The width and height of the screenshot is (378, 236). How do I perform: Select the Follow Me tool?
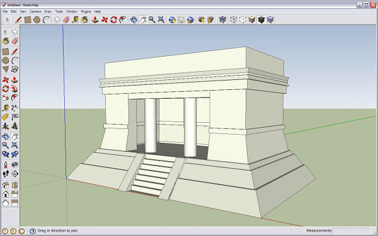pos(14,89)
